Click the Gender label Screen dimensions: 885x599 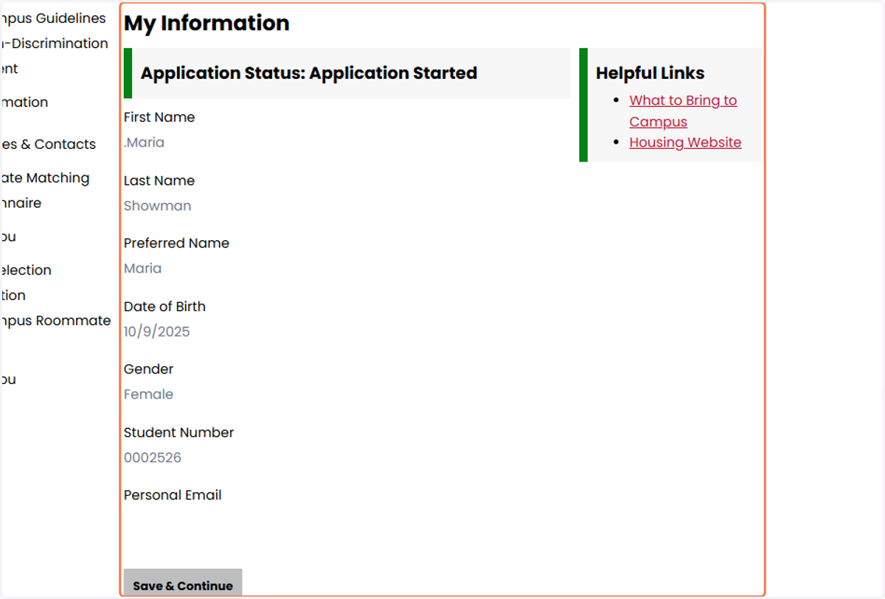(148, 369)
